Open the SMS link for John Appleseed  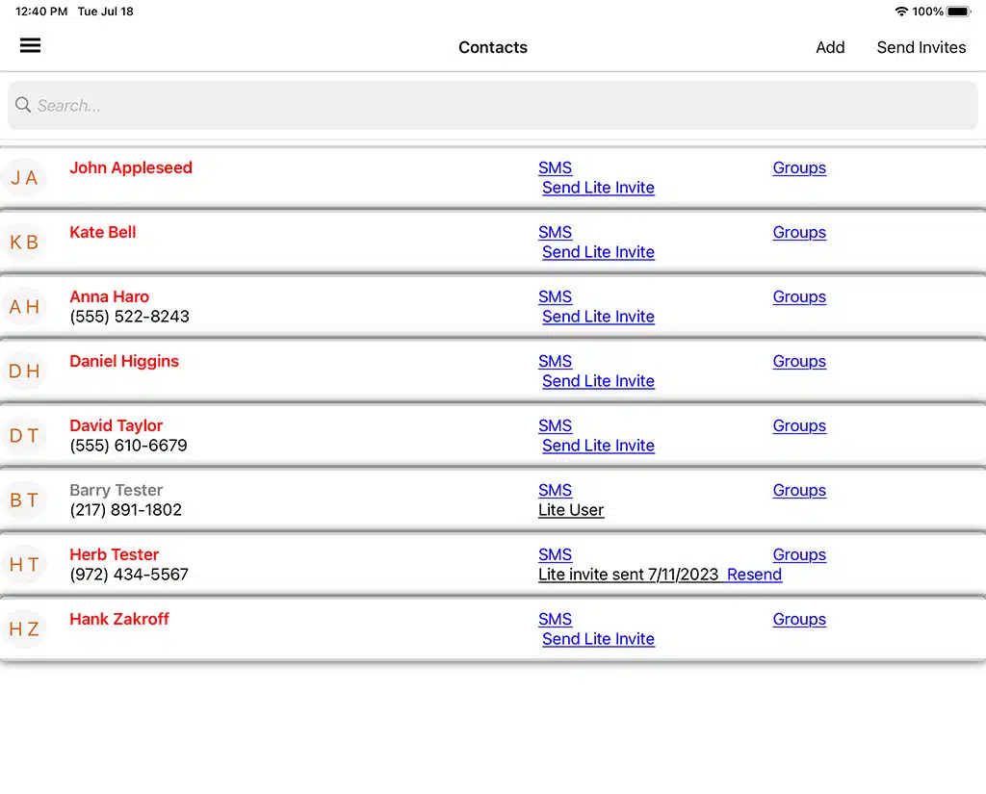[555, 167]
